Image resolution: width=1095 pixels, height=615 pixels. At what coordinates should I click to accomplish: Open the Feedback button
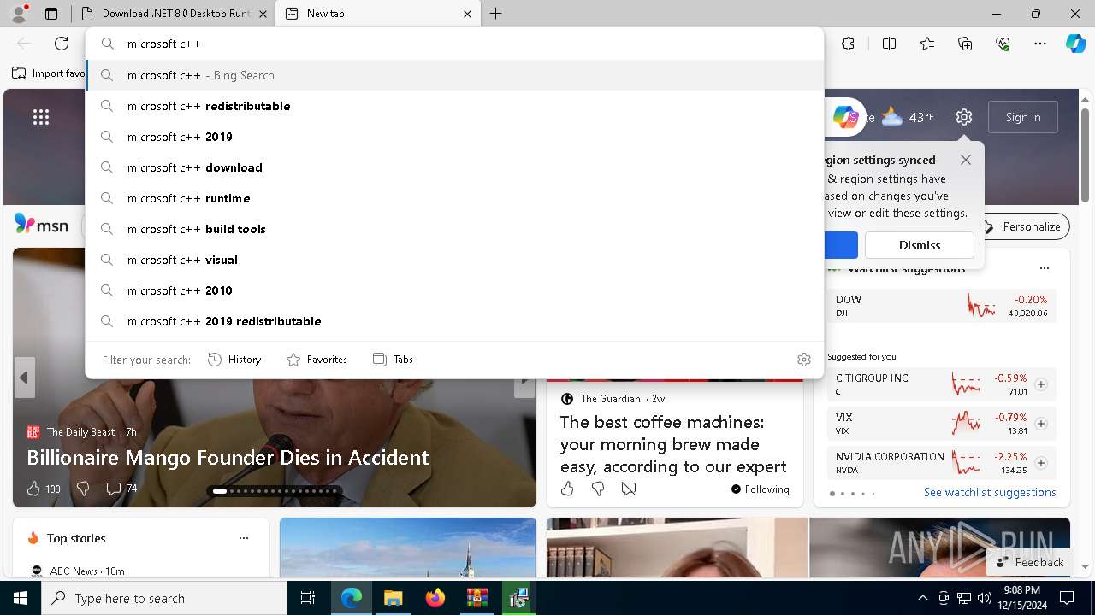1030,562
